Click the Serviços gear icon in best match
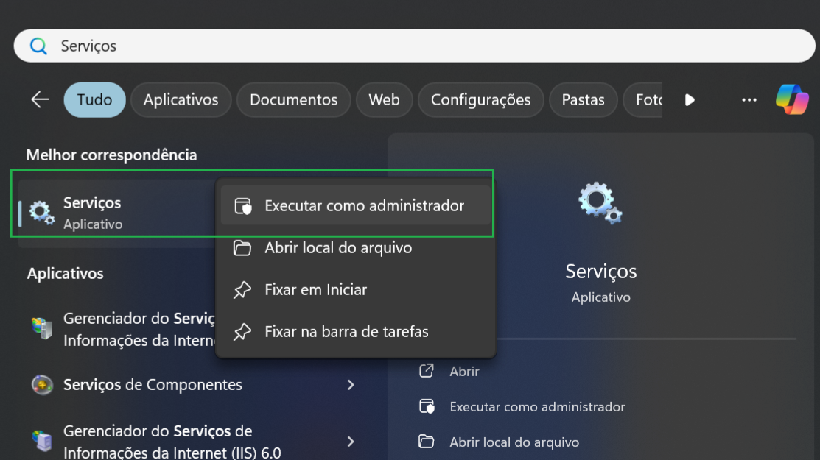Image resolution: width=820 pixels, height=460 pixels. [x=41, y=213]
